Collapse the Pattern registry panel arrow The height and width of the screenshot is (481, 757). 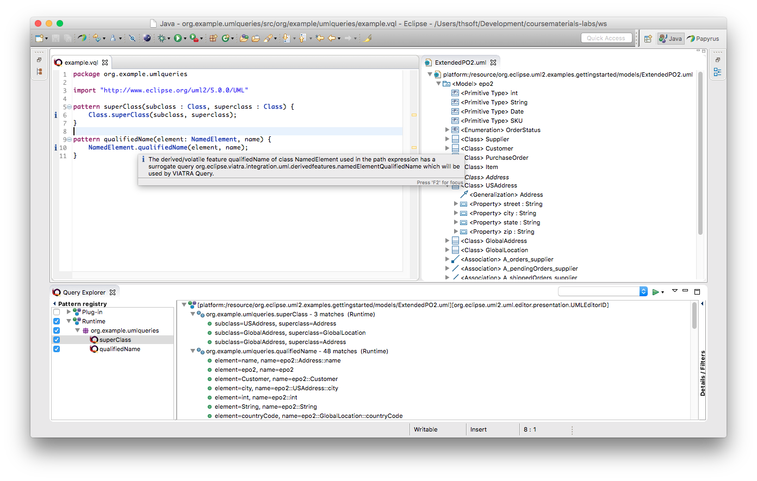tap(54, 304)
